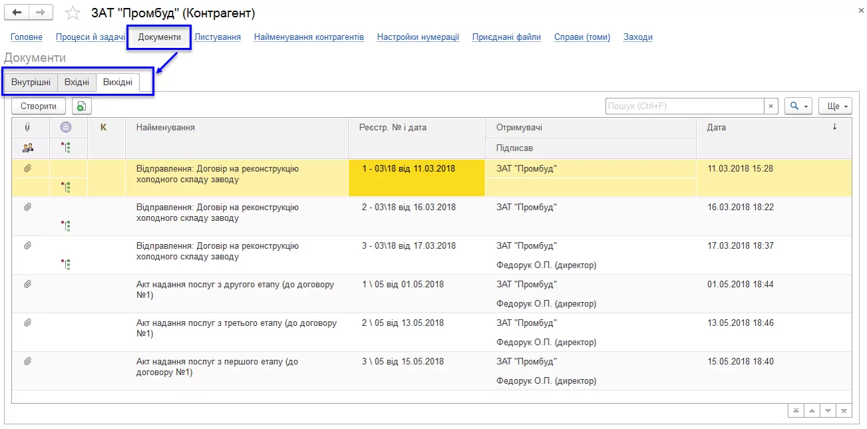The image size is (867, 429).
Task: Expand the Ще menu
Action: (837, 106)
